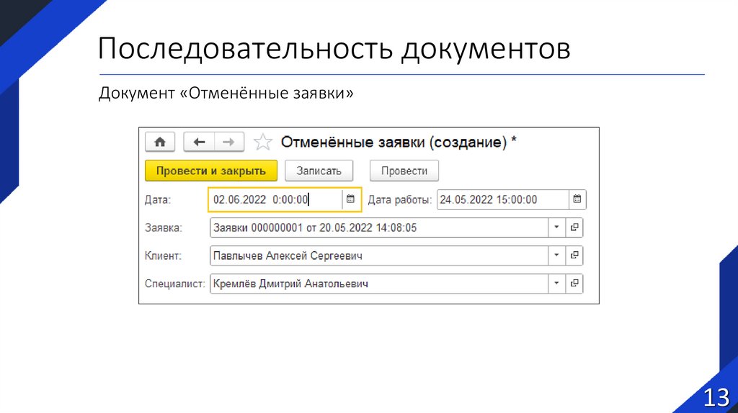Expand the Специалист dropdown list
This screenshot has height=413, width=738.
(556, 284)
